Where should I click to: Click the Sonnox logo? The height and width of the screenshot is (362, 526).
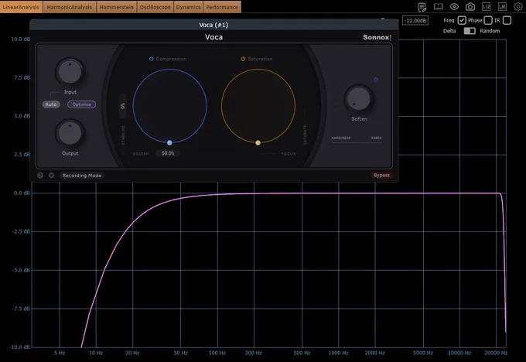(x=377, y=37)
